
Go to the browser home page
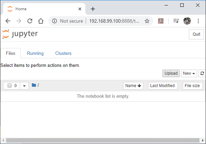pyautogui.click(x=41, y=21)
